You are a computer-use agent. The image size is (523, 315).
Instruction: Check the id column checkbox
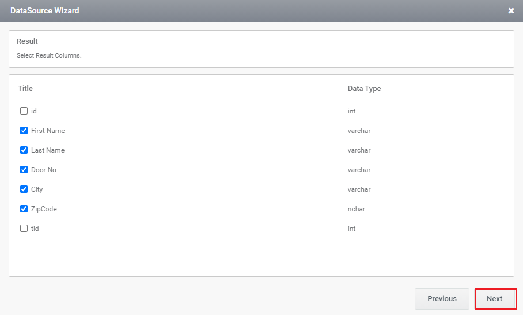click(x=24, y=111)
